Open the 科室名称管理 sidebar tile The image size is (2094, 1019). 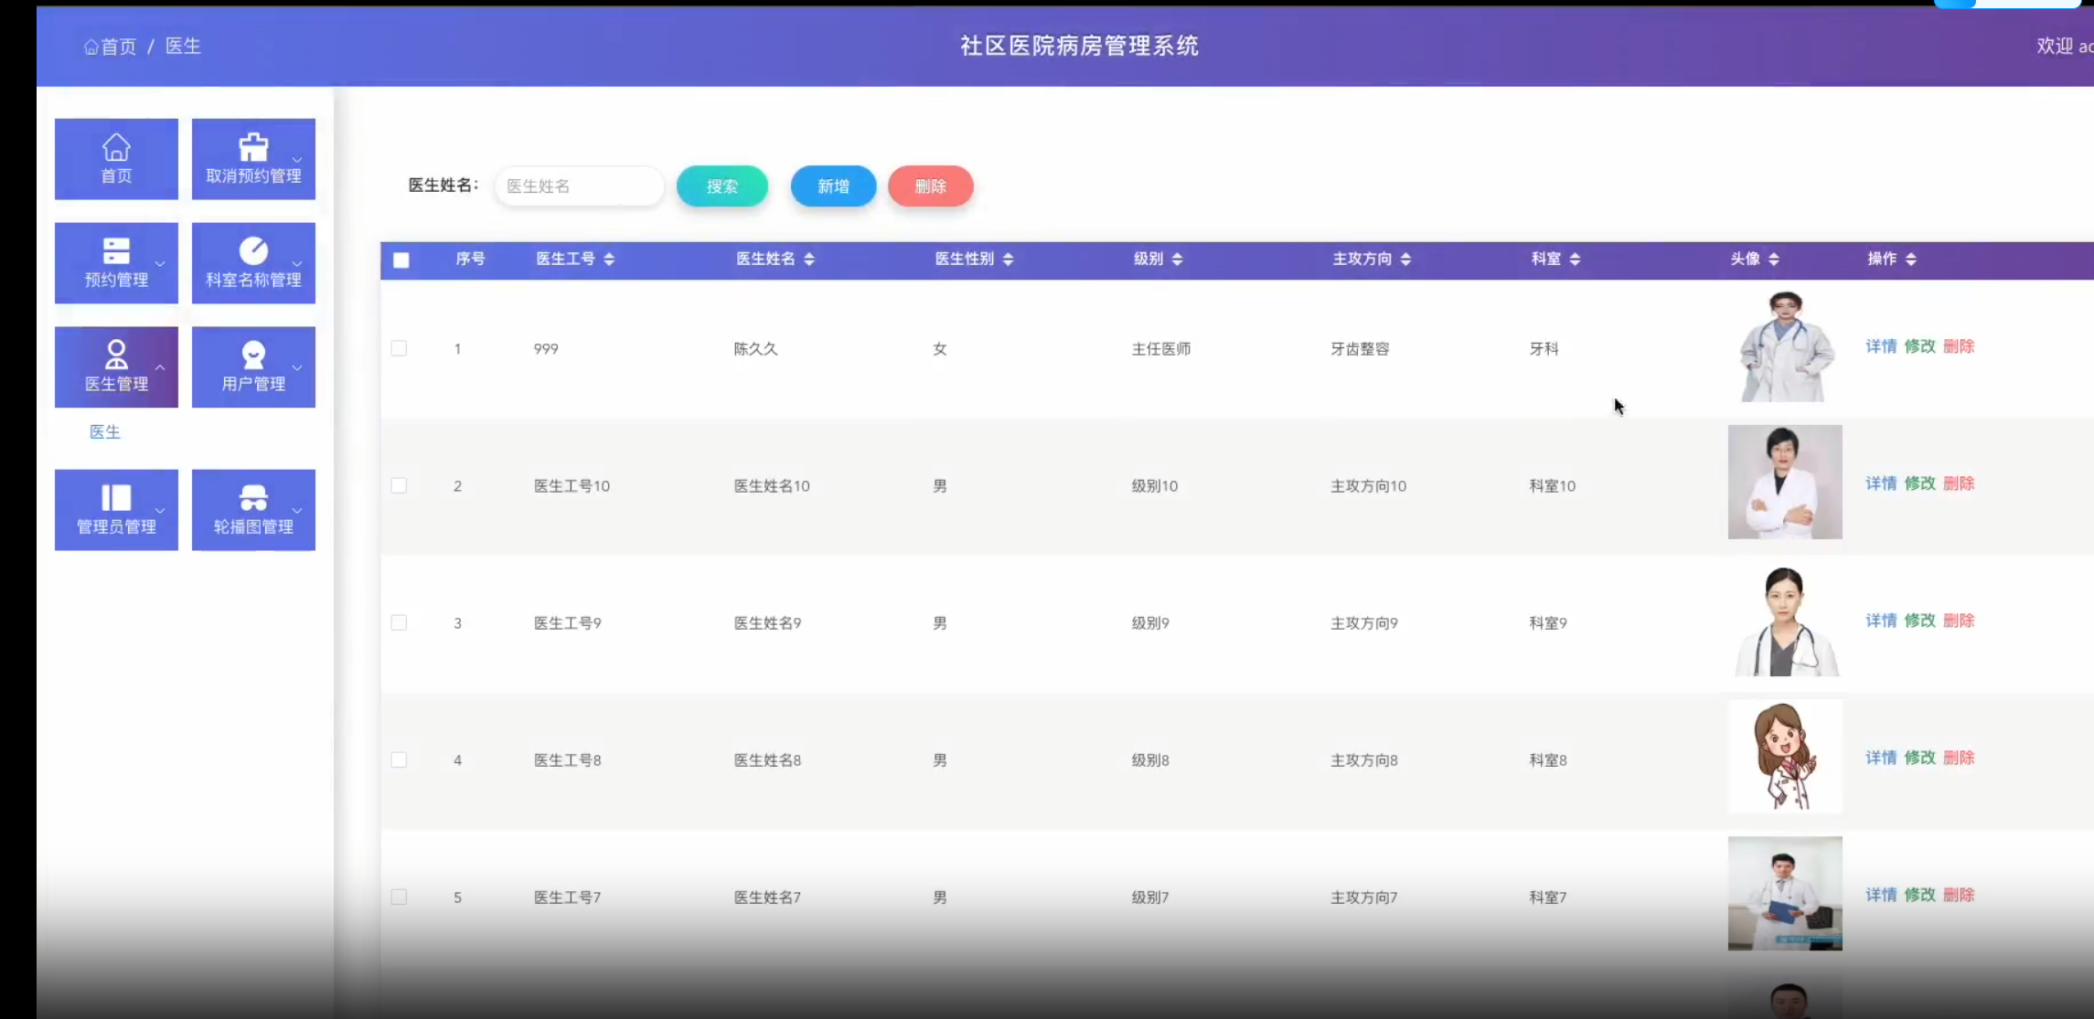pyautogui.click(x=253, y=263)
